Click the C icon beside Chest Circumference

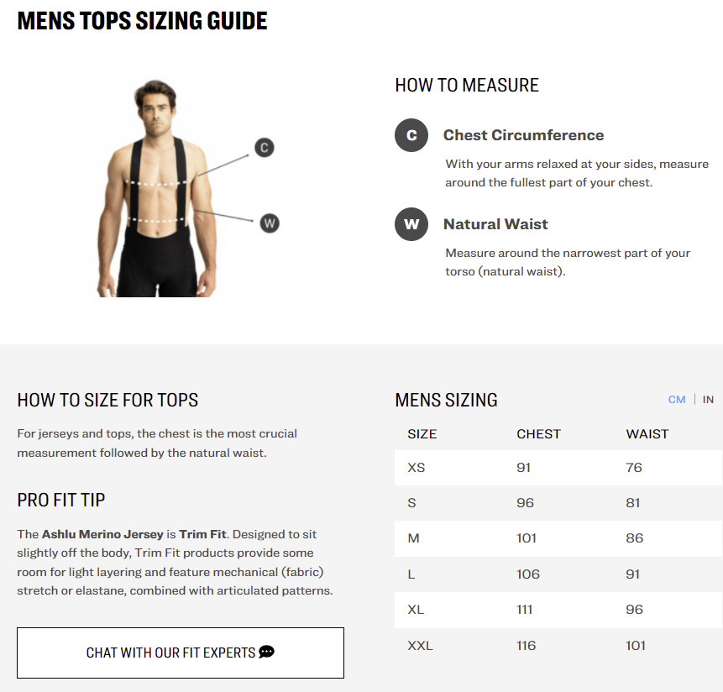coord(411,135)
